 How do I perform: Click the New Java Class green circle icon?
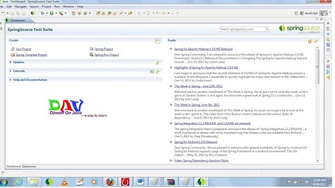85,13
